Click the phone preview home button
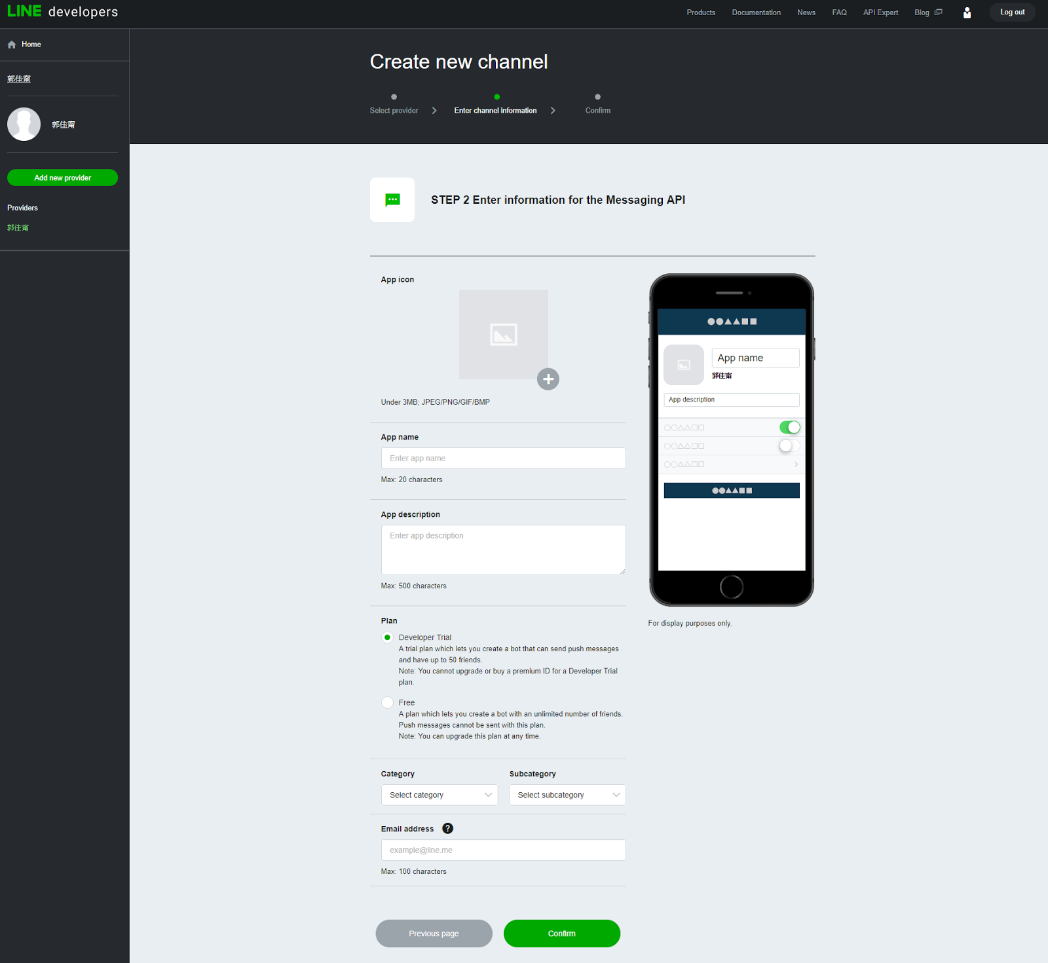The height and width of the screenshot is (963, 1048). pos(731,587)
